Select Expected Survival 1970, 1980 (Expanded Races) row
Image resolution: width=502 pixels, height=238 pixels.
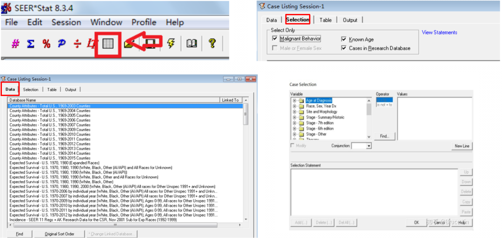pyautogui.click(x=125, y=162)
